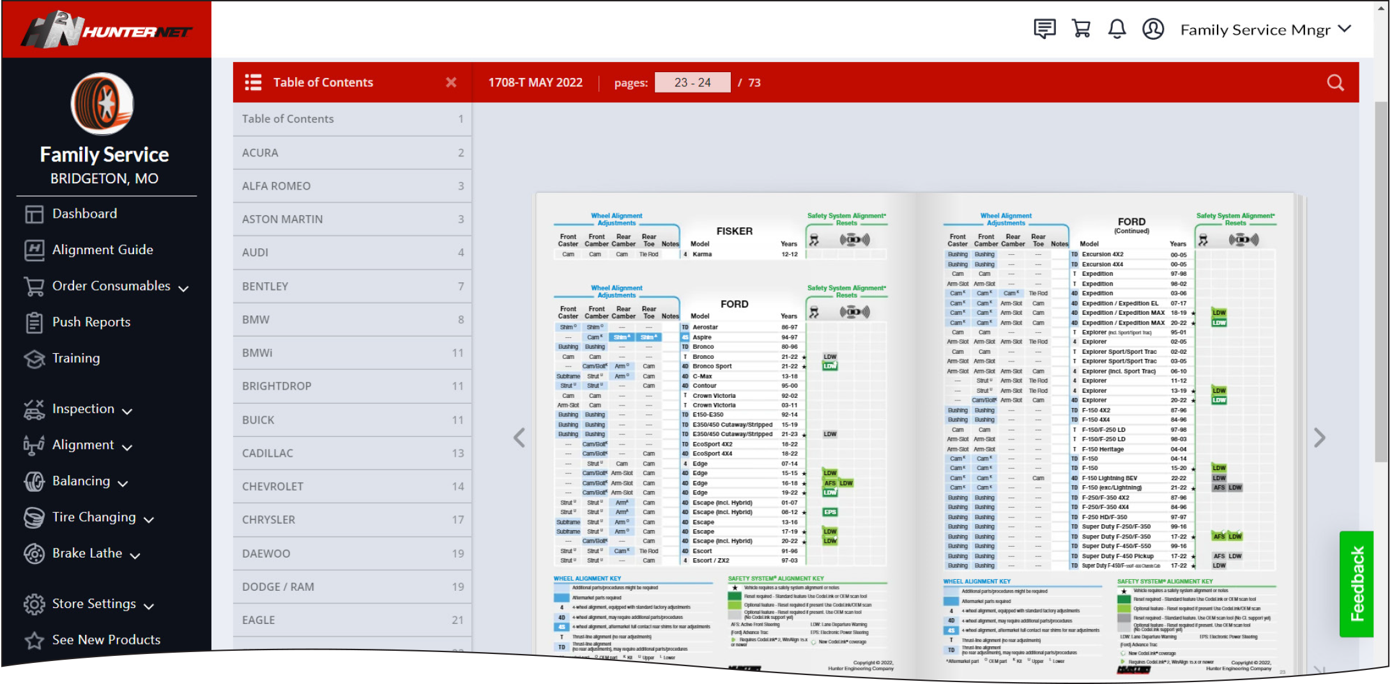
Task: Go to the next page arrow
Action: 1319,437
